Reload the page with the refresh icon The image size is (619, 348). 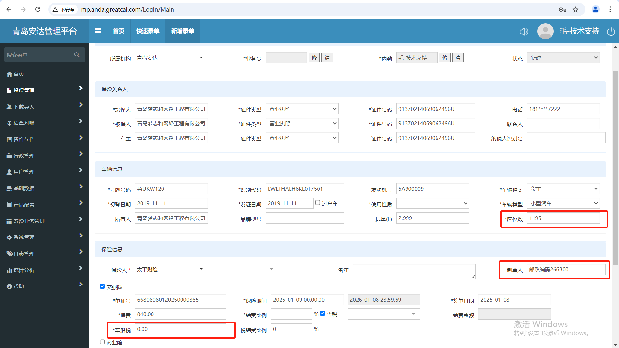pyautogui.click(x=38, y=9)
